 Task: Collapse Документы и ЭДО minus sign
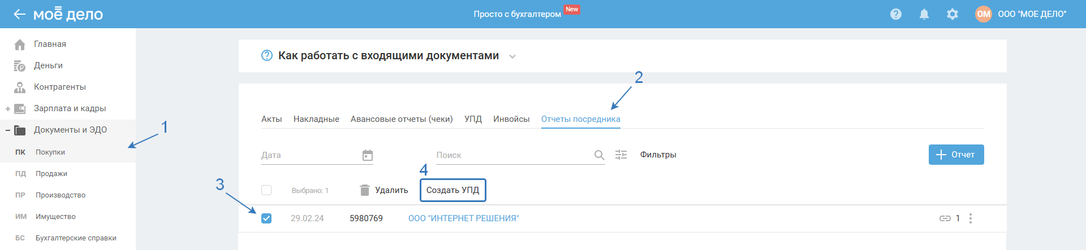[x=8, y=130]
